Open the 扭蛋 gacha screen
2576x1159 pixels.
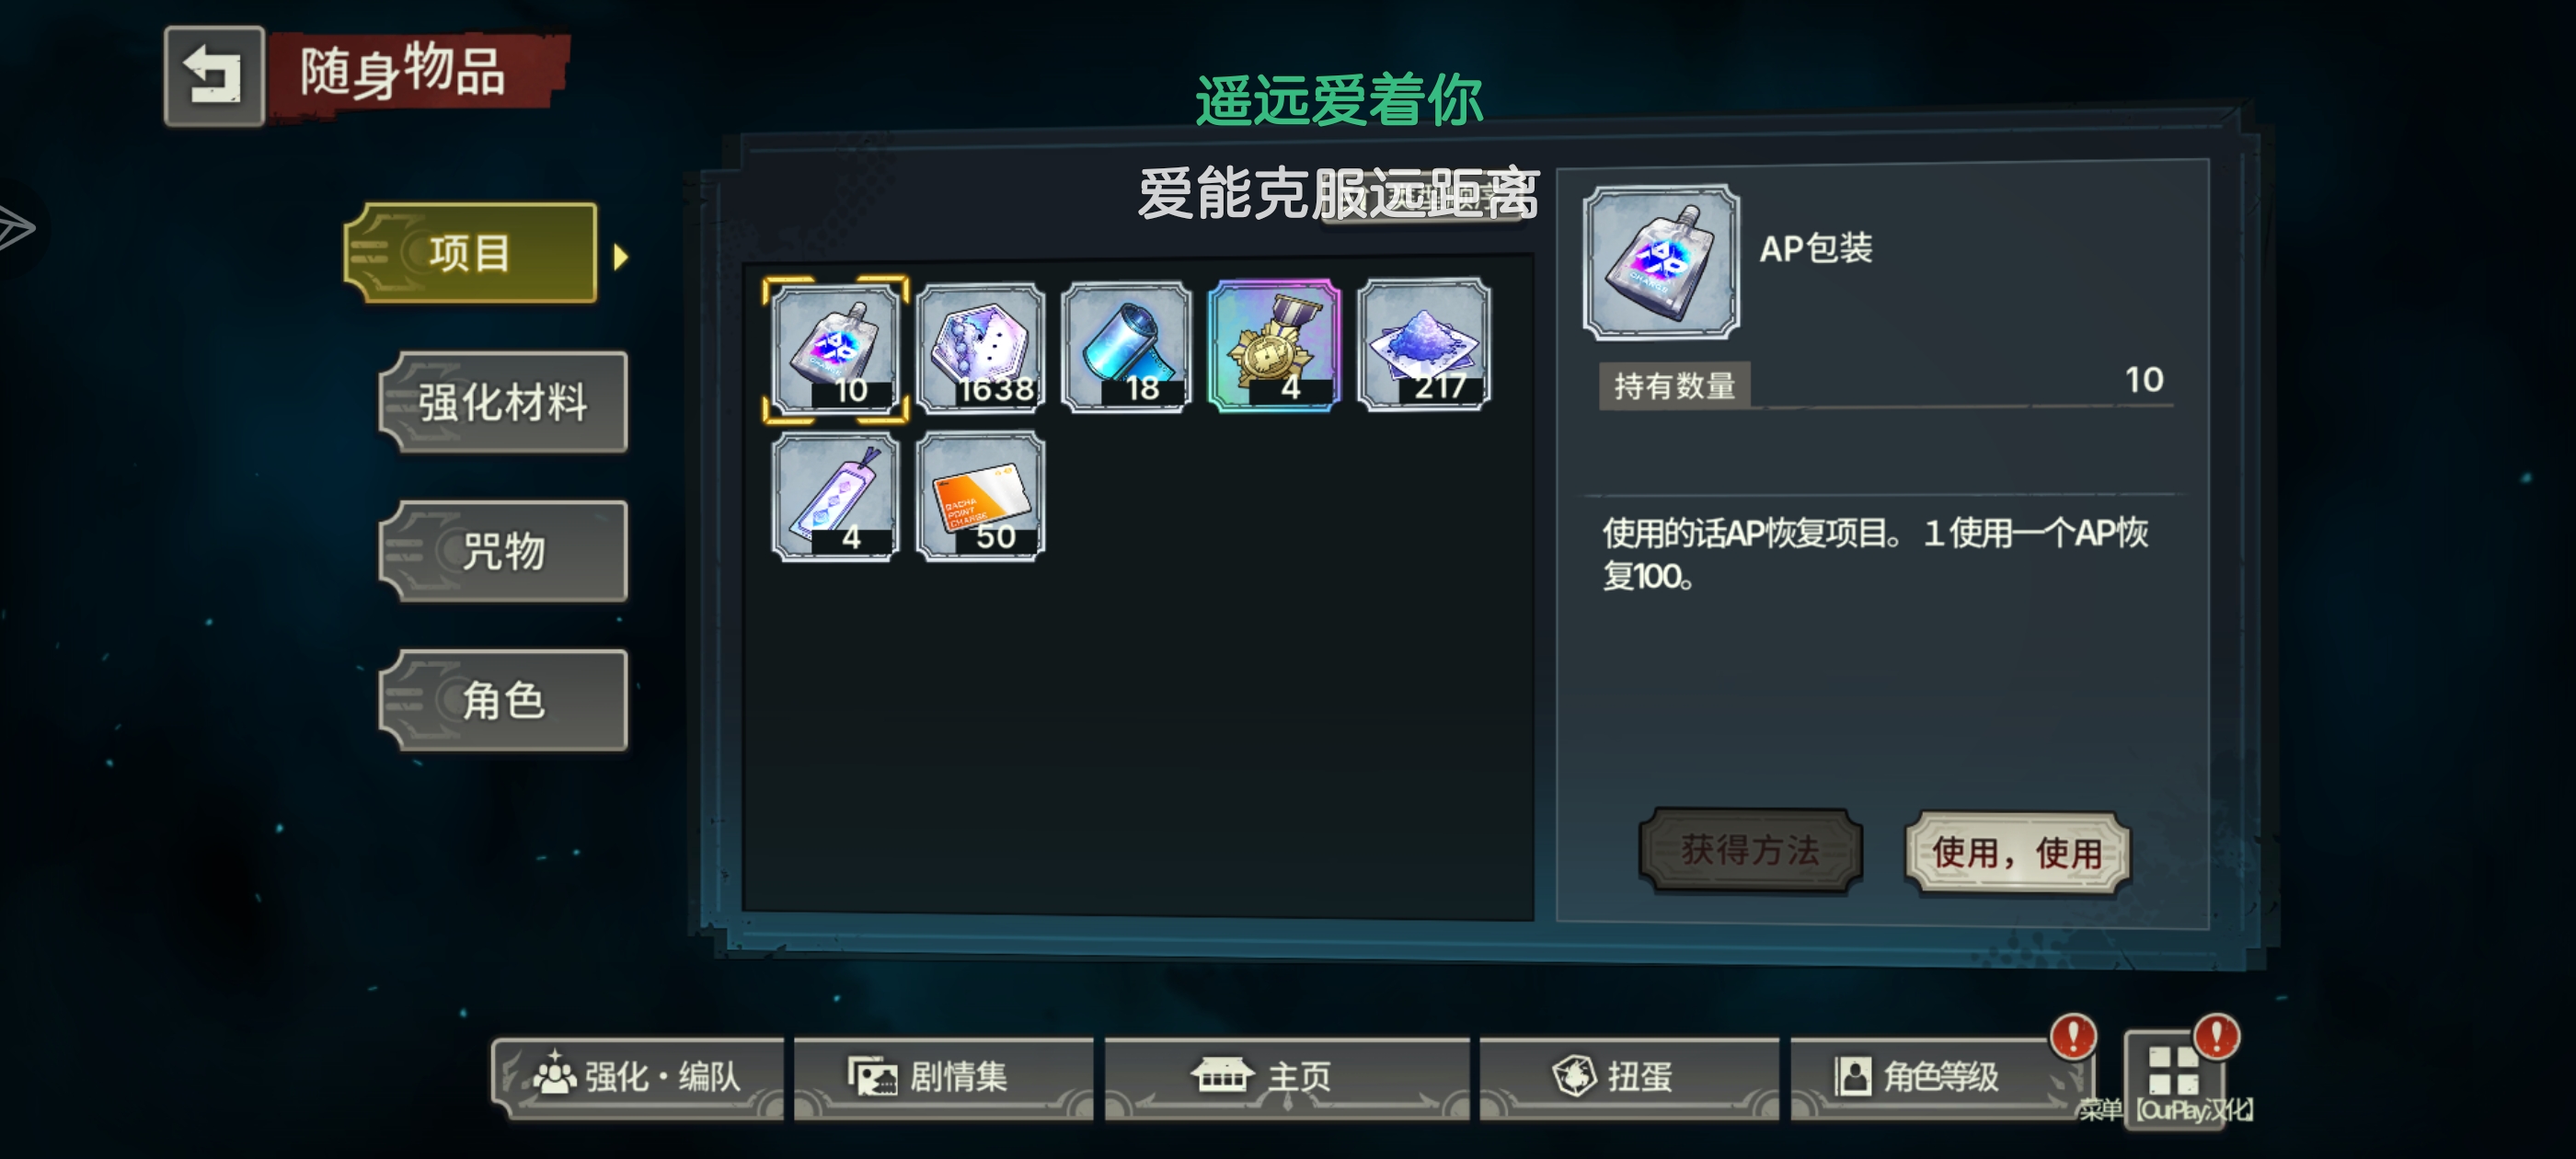1629,1077
